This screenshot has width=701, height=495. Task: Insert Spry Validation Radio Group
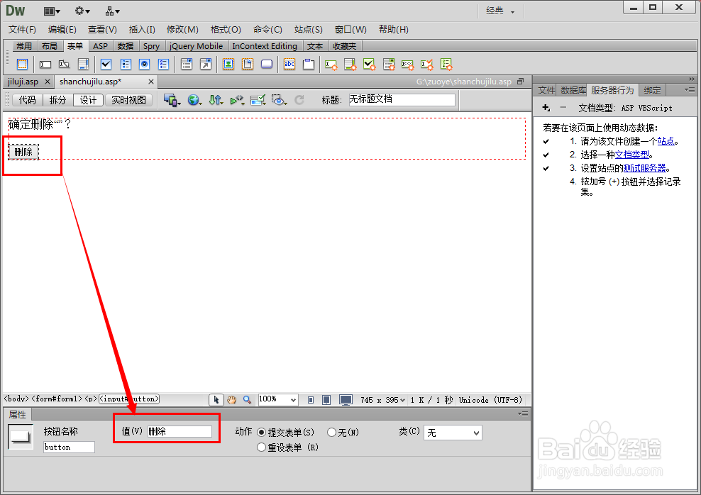point(446,65)
